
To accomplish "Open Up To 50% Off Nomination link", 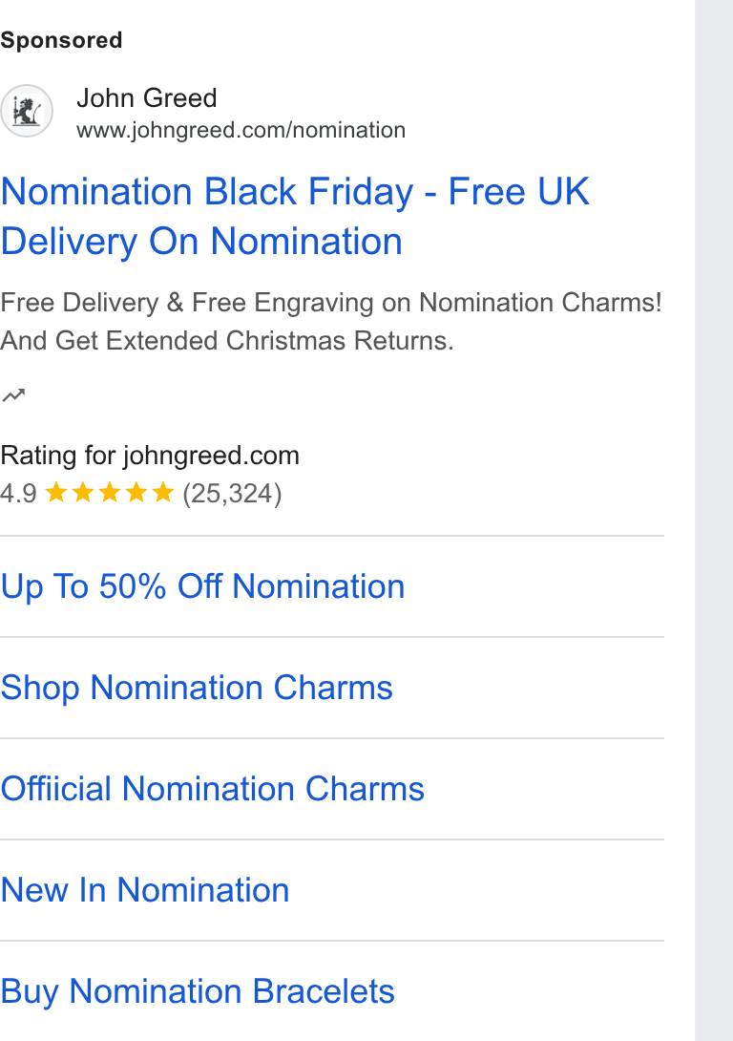I will point(202,586).
